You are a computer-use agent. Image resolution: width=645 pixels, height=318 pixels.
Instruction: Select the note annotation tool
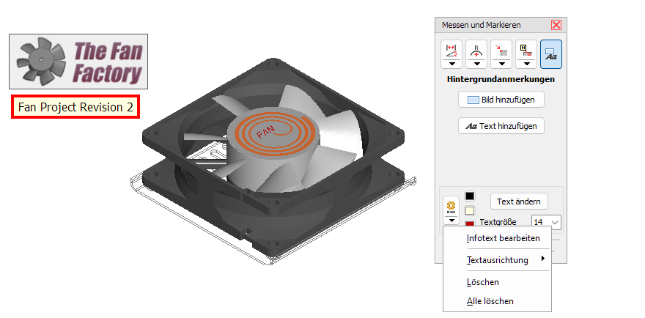526,50
